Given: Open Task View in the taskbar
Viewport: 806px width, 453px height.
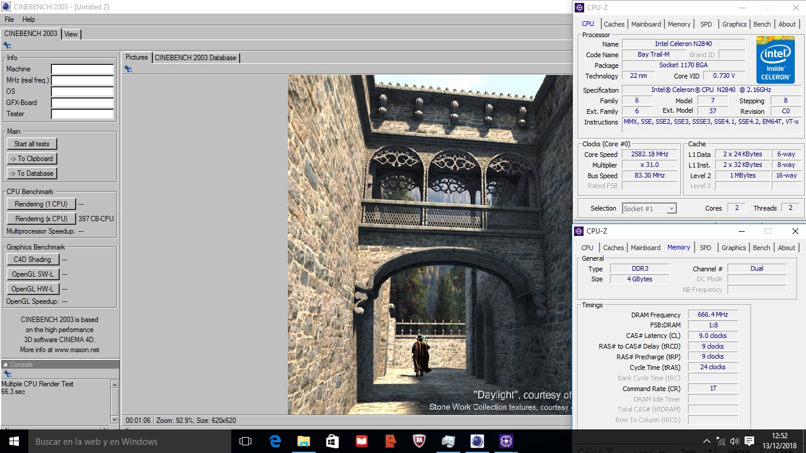Looking at the screenshot, I should 245,441.
